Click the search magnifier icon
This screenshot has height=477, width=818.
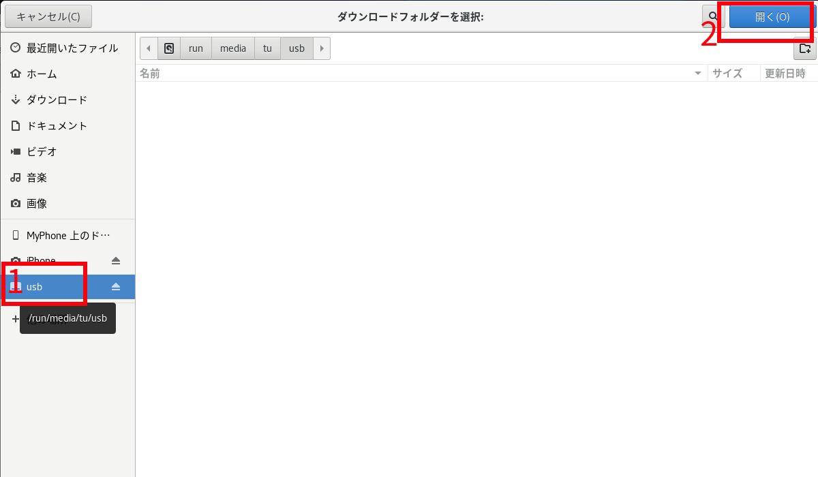(712, 16)
